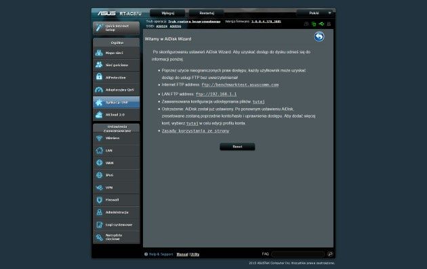Open WAN settings
Screen dimensions: 427x269
point(117,163)
